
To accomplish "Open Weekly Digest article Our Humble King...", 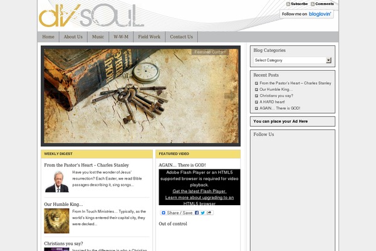I will [63, 204].
